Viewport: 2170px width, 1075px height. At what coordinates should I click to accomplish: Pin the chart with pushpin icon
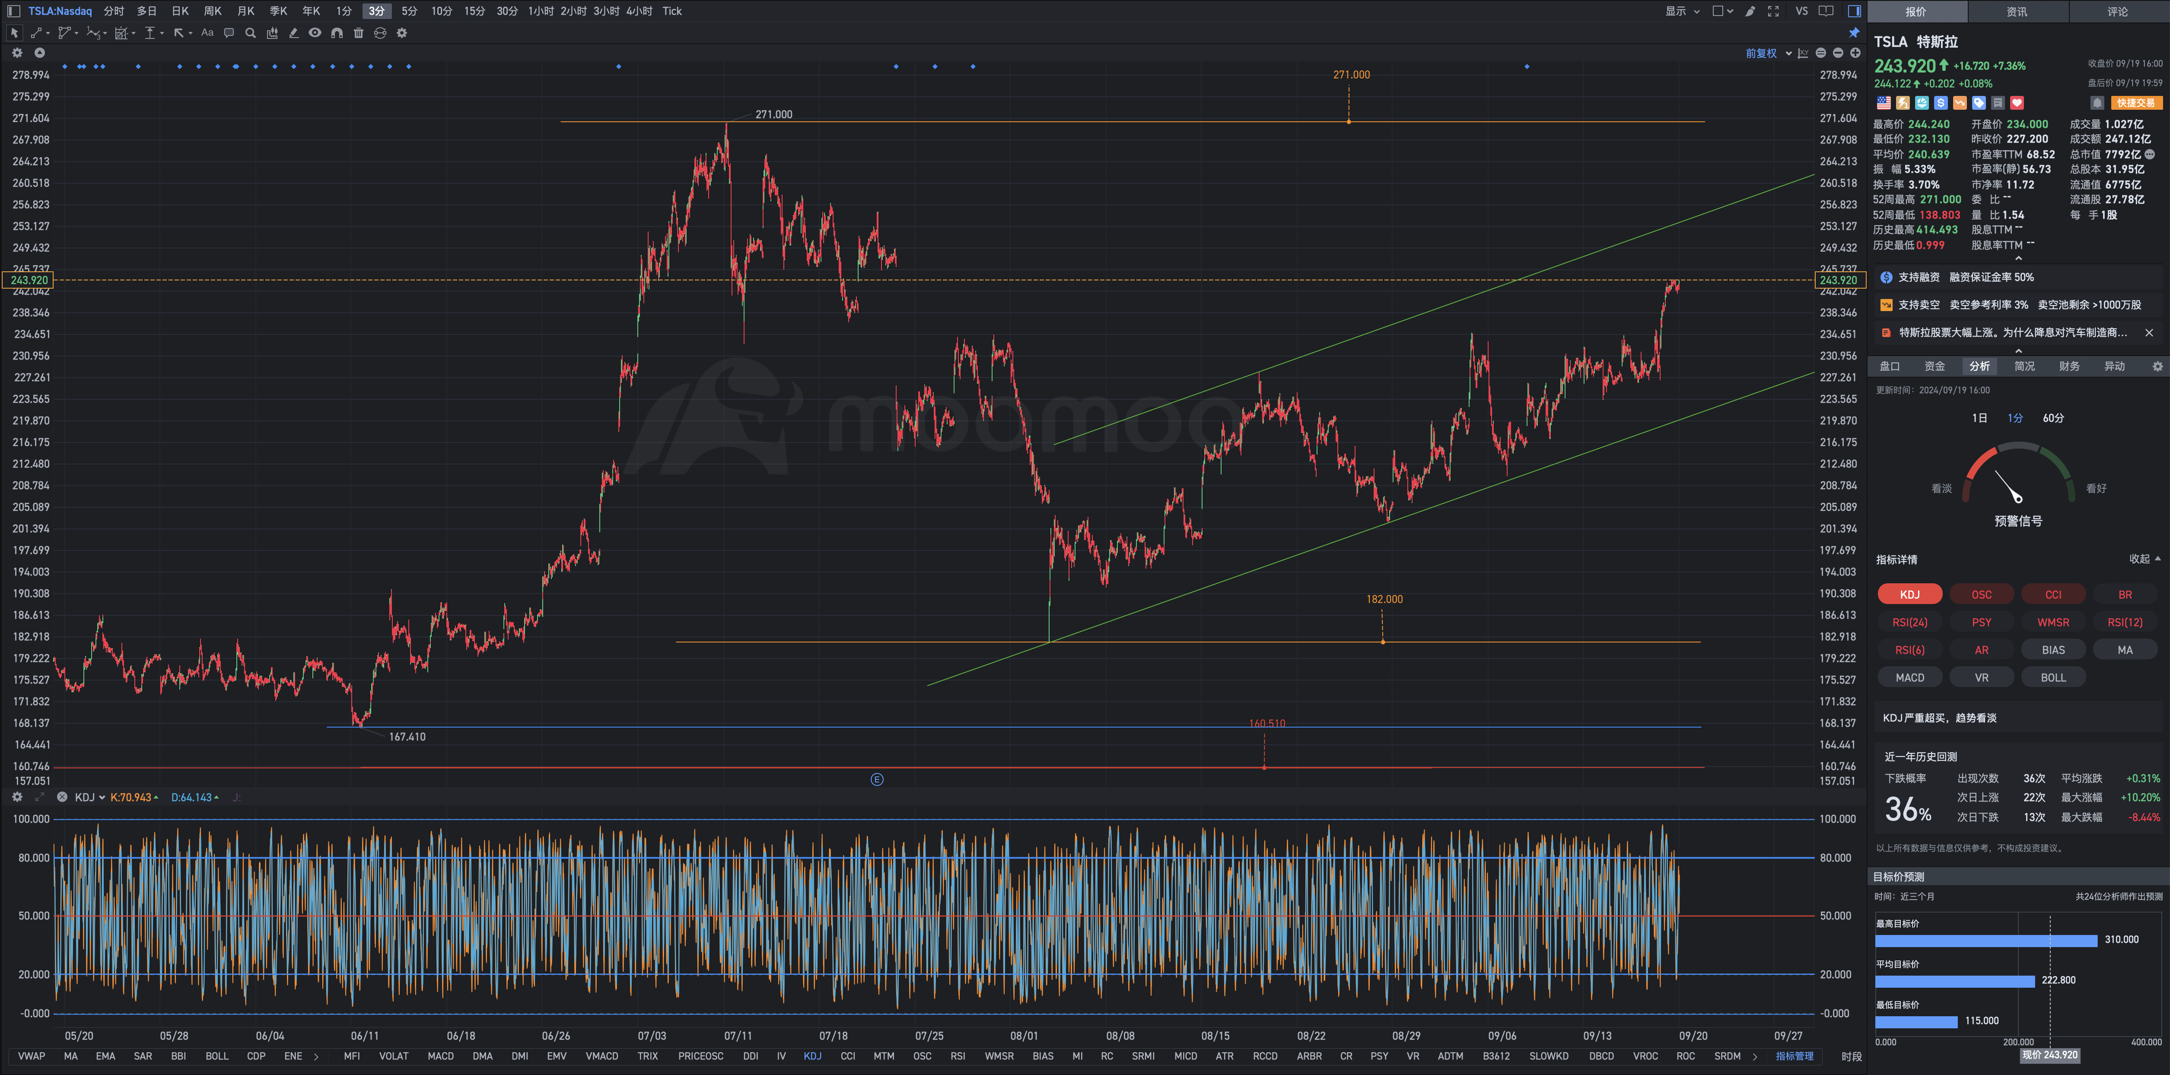1854,33
